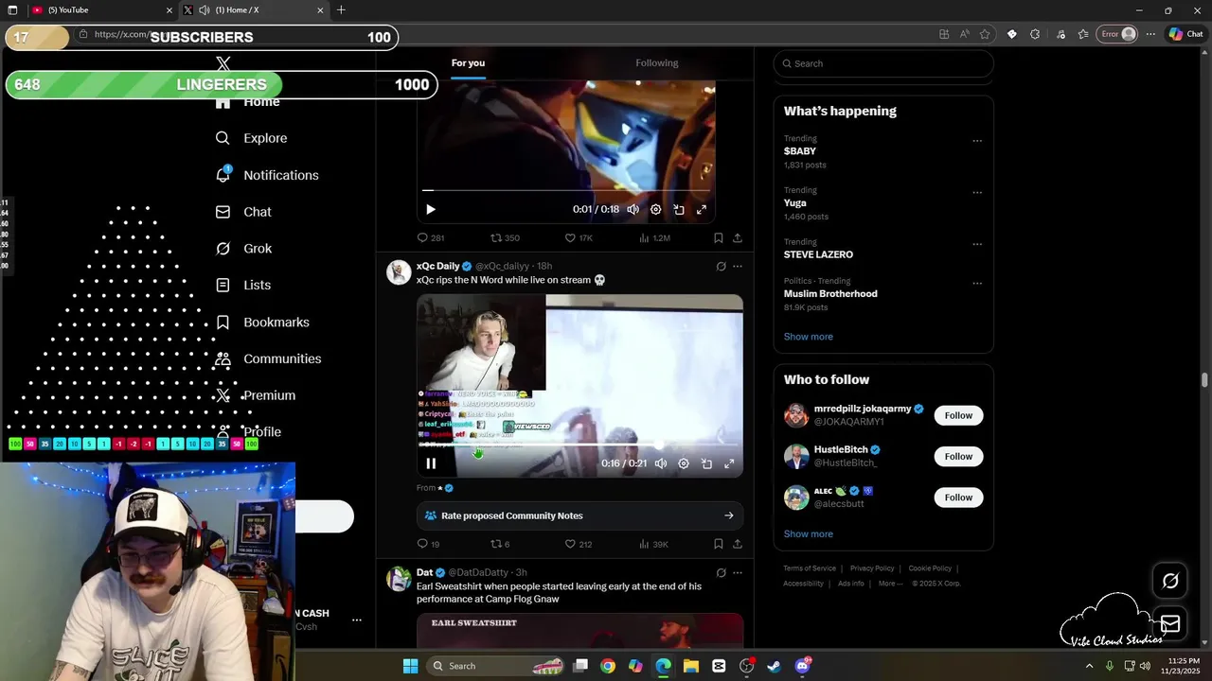Open the floating Grok button bottom right
Image resolution: width=1212 pixels, height=681 pixels.
pyautogui.click(x=1170, y=581)
